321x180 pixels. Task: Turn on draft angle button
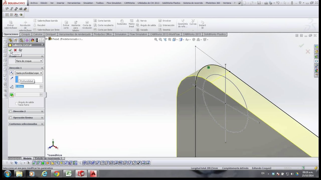point(12,95)
